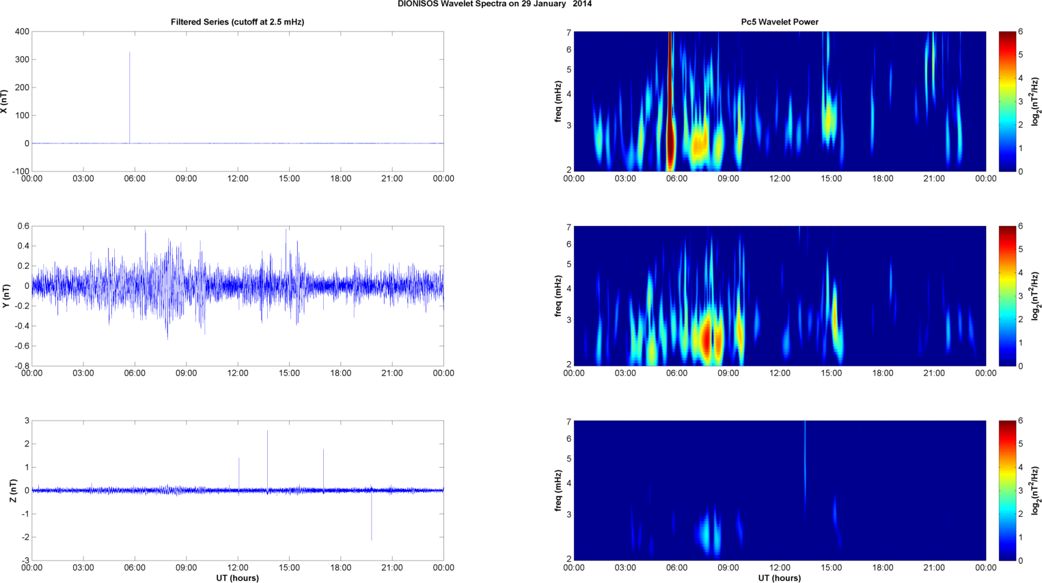Click freq (mHz) label of the Z wavelet plot
Viewport: 1042px width, 583px height.
[558, 490]
